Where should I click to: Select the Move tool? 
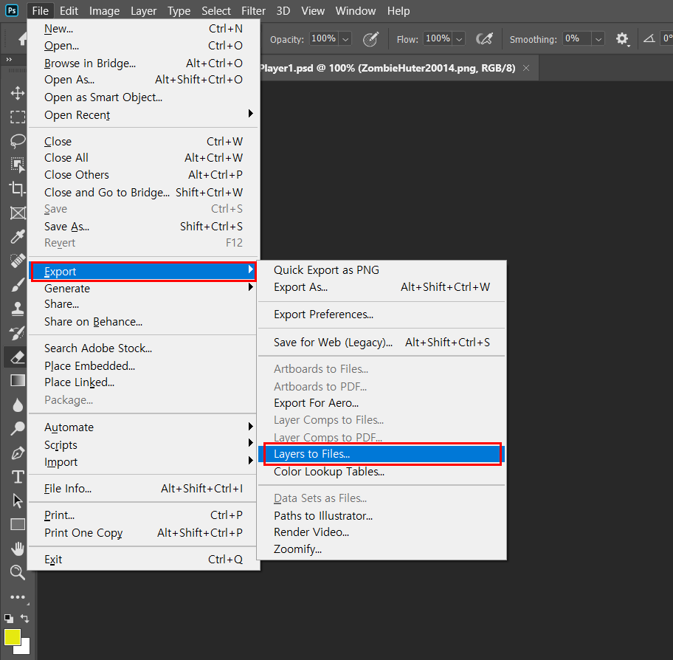click(17, 93)
